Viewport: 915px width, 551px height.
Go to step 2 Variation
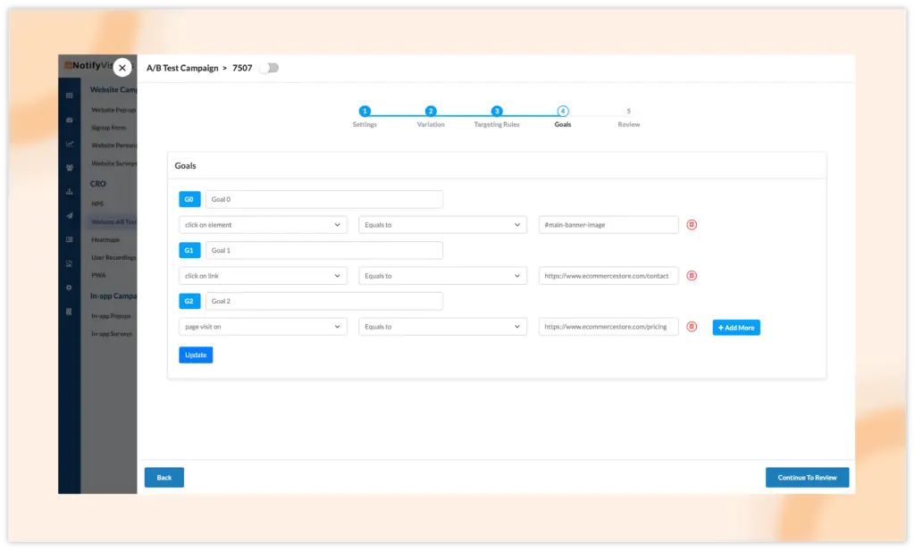tap(431, 112)
